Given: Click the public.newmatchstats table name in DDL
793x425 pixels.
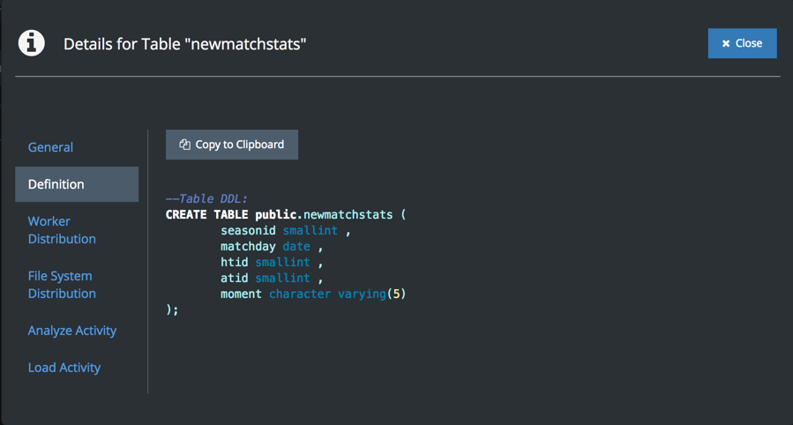Looking at the screenshot, I should click(324, 214).
